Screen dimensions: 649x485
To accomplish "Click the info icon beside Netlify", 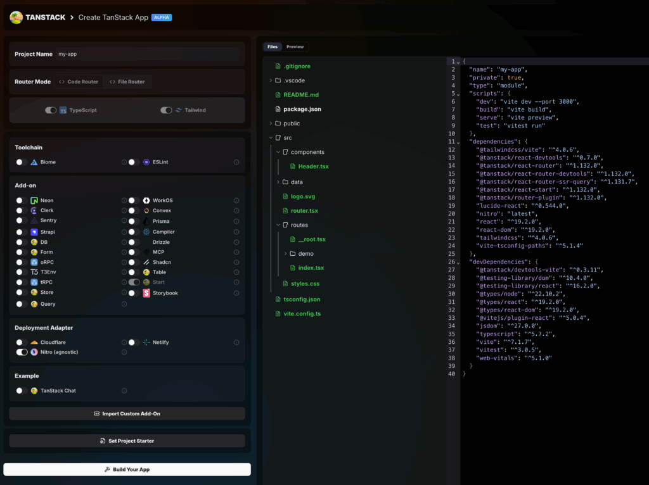I will click(x=236, y=343).
